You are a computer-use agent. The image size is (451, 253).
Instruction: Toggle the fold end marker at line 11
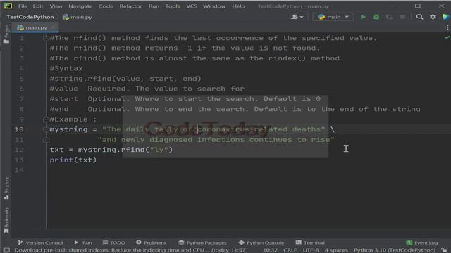click(x=46, y=140)
